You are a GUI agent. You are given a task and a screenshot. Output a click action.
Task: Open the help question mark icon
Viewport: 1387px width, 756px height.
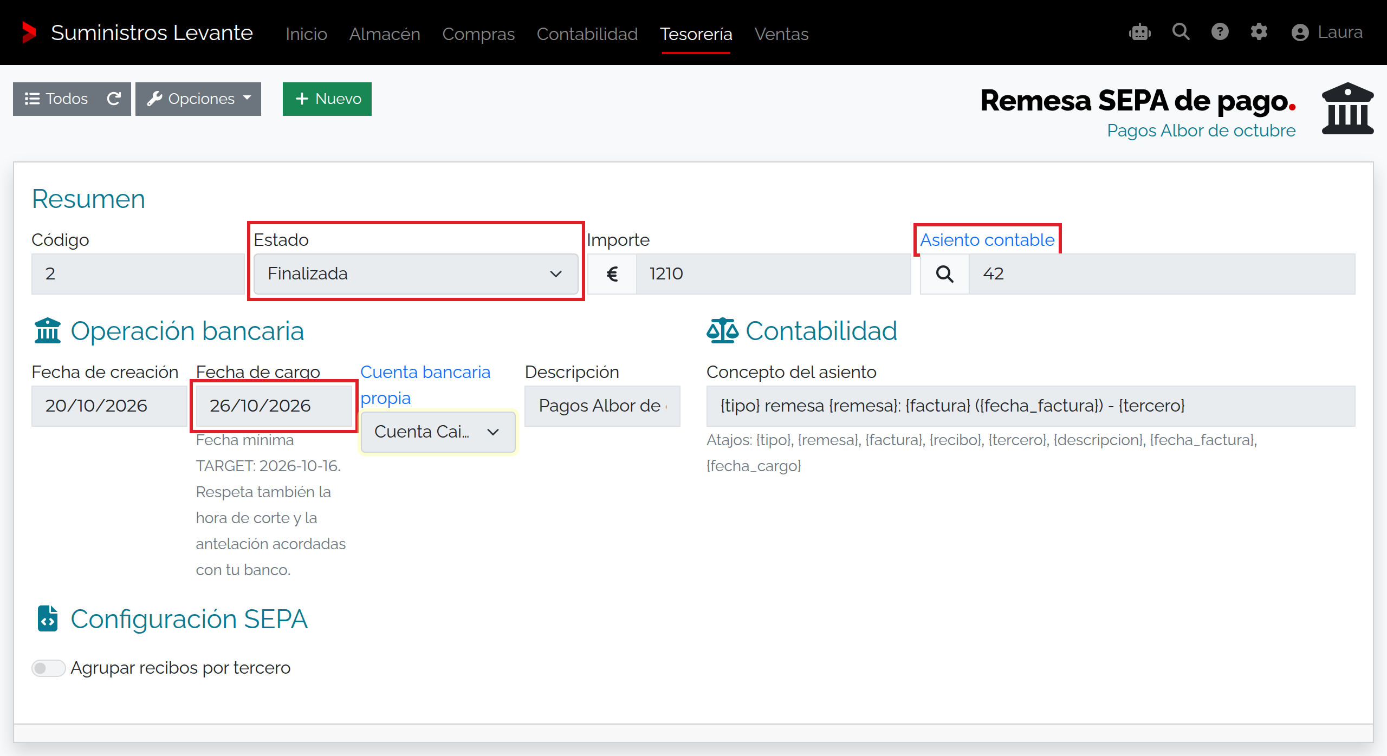click(1220, 32)
